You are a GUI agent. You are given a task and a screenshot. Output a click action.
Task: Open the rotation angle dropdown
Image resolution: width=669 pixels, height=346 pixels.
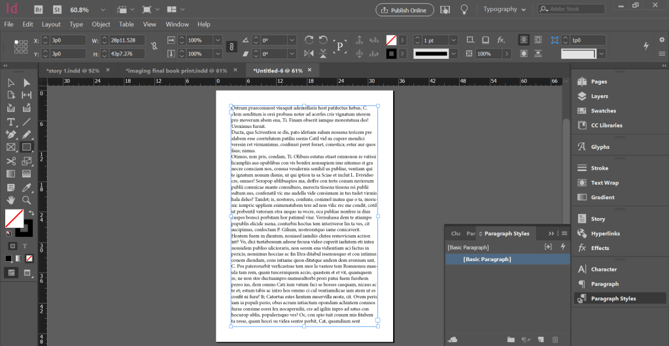pyautogui.click(x=293, y=40)
